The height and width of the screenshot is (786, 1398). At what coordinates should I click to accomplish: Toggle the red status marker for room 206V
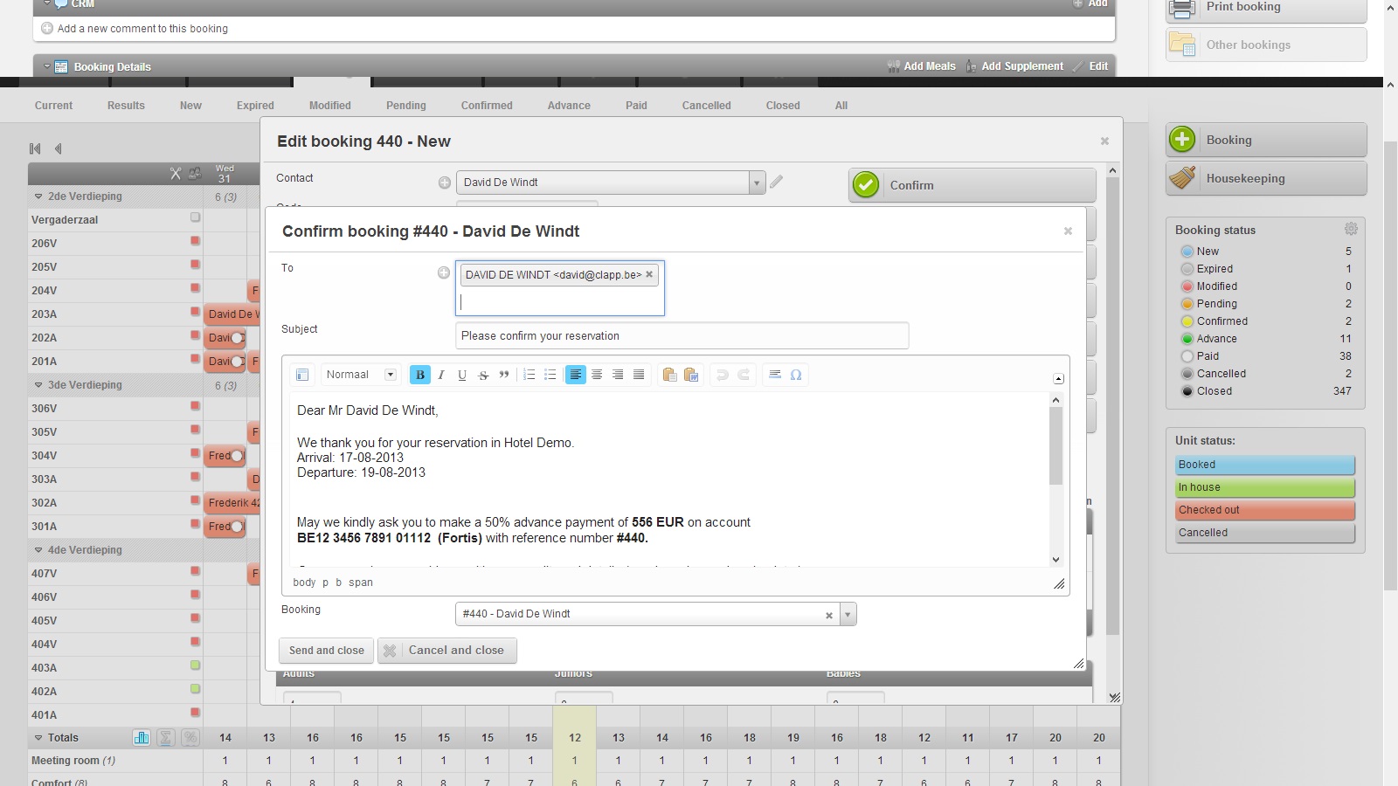(x=196, y=241)
